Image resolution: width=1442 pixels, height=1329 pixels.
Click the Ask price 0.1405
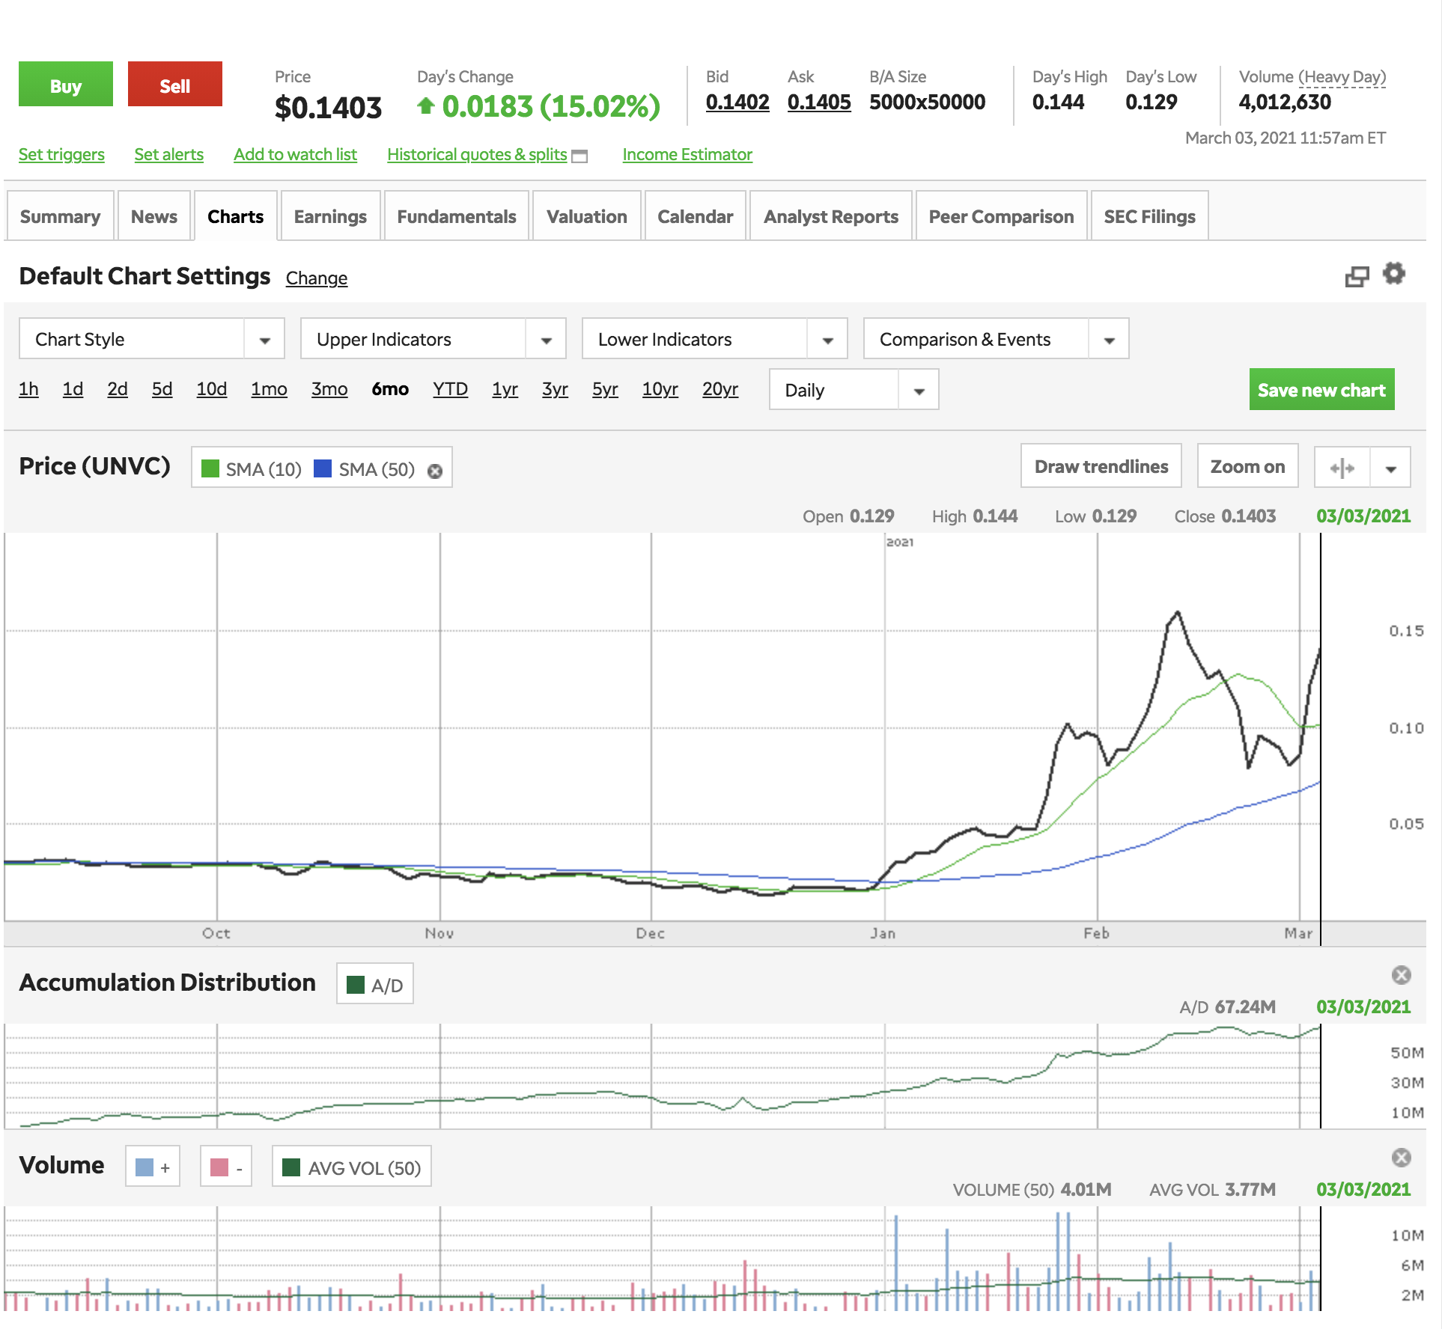click(819, 102)
